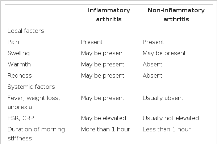Click Absent in the Warmth row
The height and width of the screenshot is (144, 217).
[x=153, y=64]
